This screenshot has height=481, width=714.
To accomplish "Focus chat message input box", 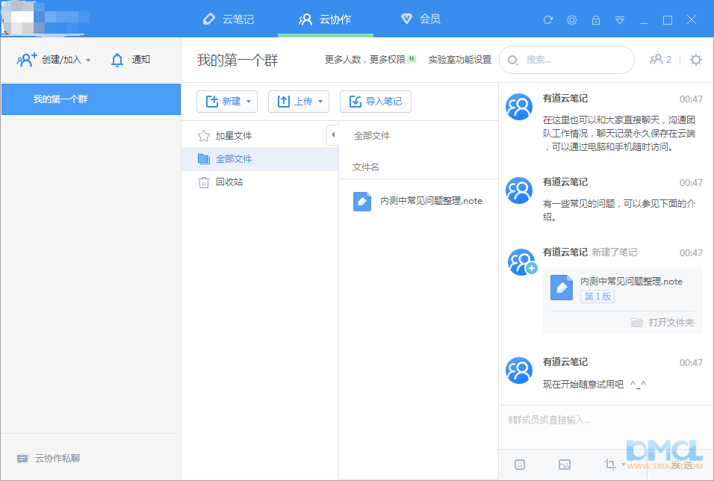I will pos(606,426).
